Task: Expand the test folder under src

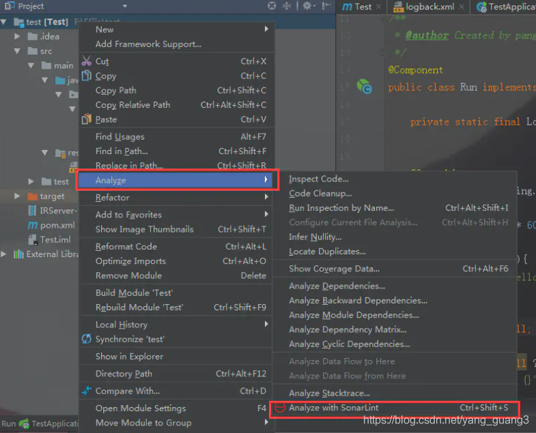Action: coord(31,181)
